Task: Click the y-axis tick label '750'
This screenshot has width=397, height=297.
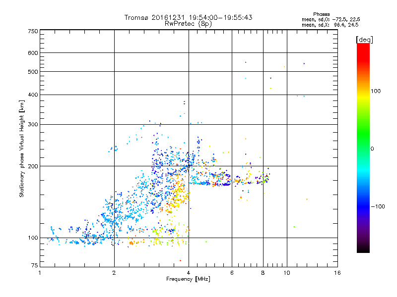Action: coord(33,31)
